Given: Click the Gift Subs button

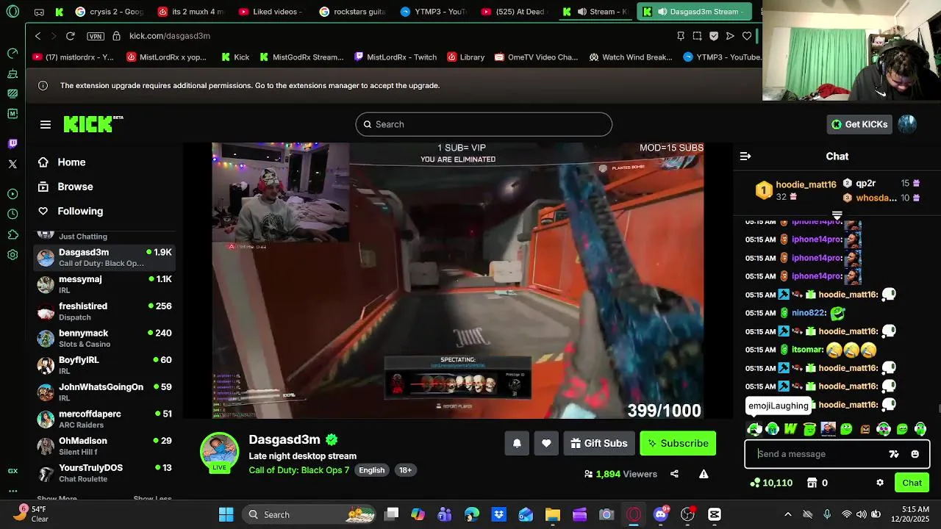Looking at the screenshot, I should click(x=599, y=443).
